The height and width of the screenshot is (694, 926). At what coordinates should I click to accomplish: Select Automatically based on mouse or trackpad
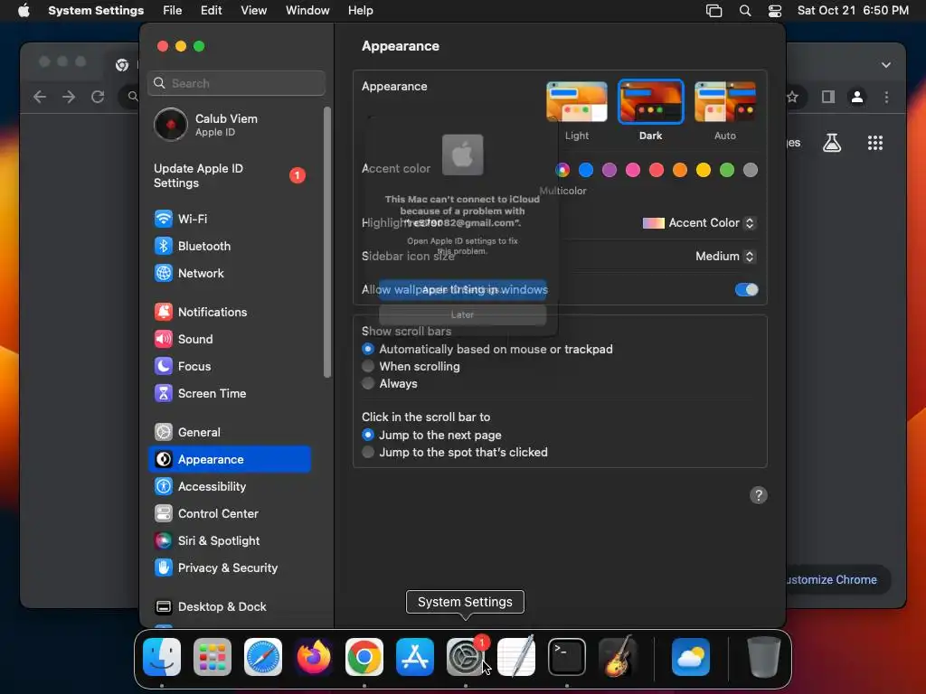click(x=368, y=350)
